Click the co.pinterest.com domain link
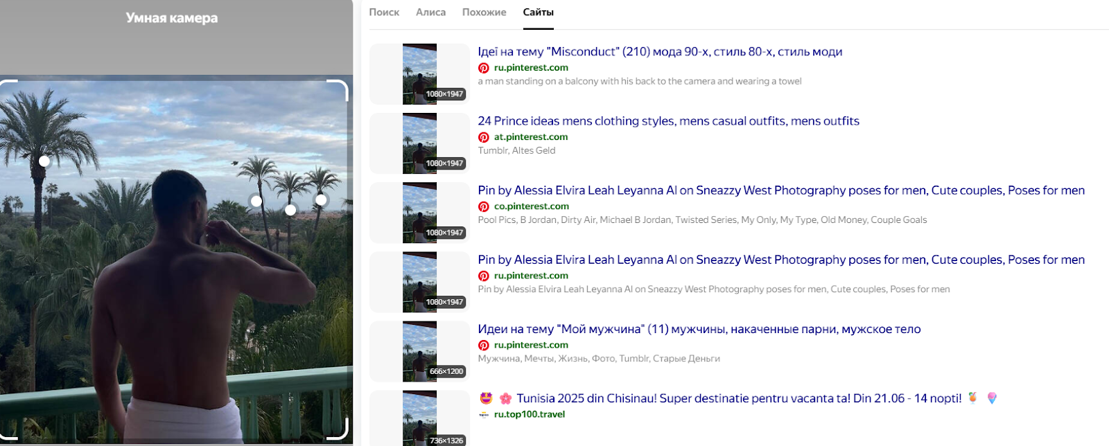Image resolution: width=1109 pixels, height=446 pixels. pyautogui.click(x=531, y=206)
